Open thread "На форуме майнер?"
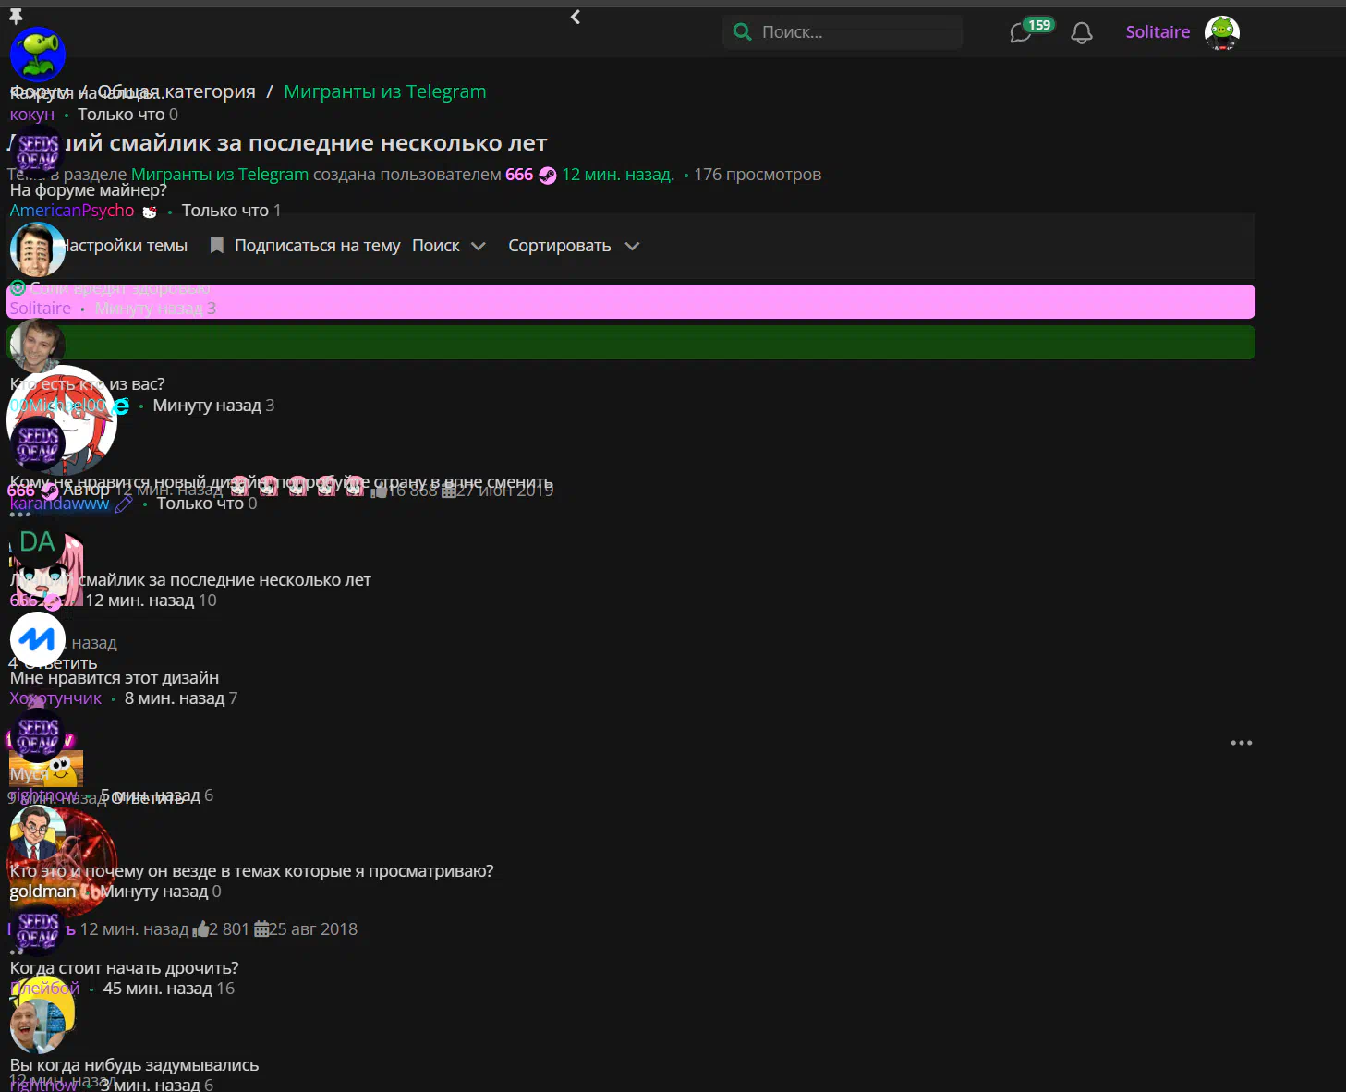This screenshot has height=1092, width=1346. pos(89,190)
